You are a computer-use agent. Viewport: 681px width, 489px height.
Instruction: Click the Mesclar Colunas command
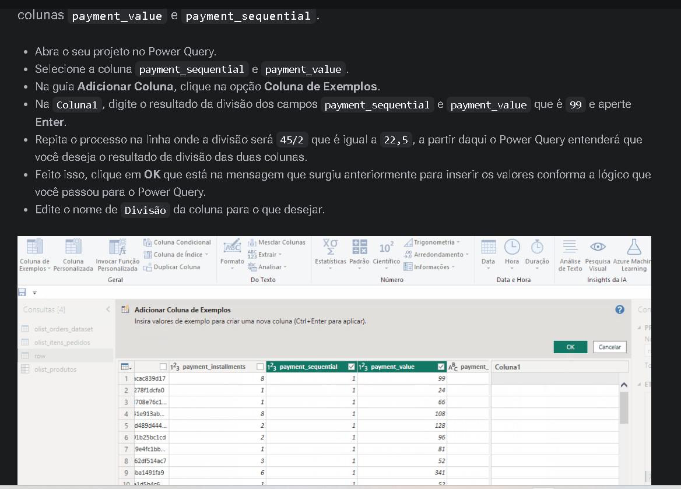[x=276, y=242]
